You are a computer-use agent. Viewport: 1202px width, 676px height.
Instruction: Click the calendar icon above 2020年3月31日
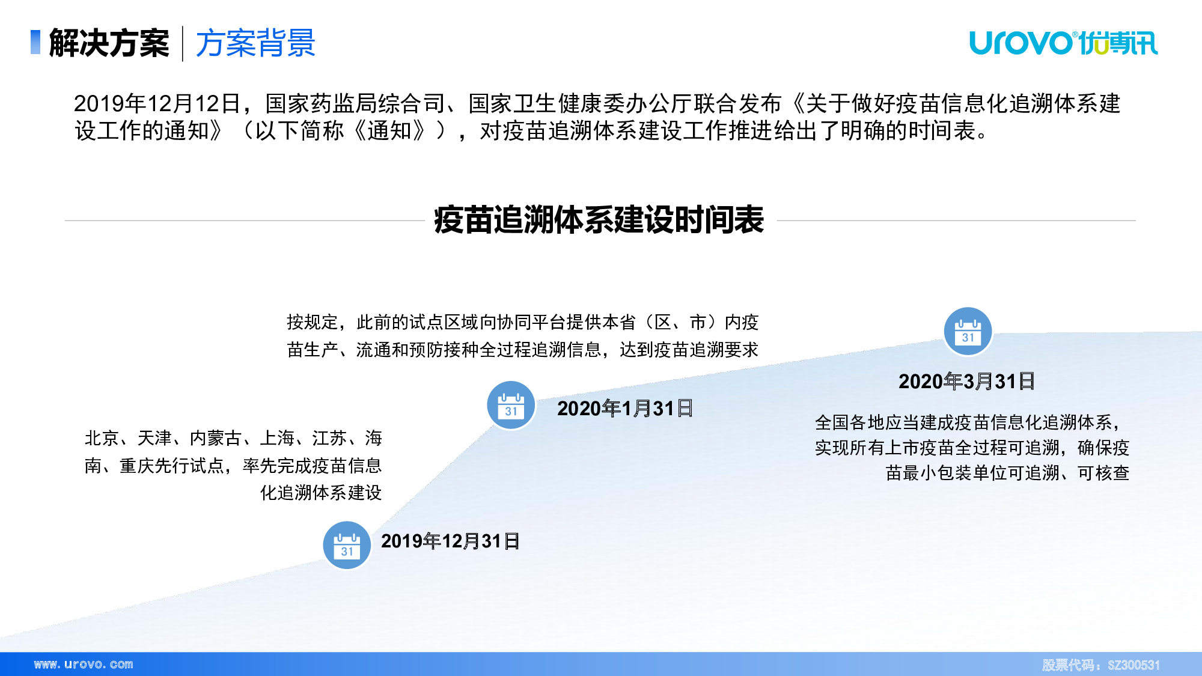[968, 331]
